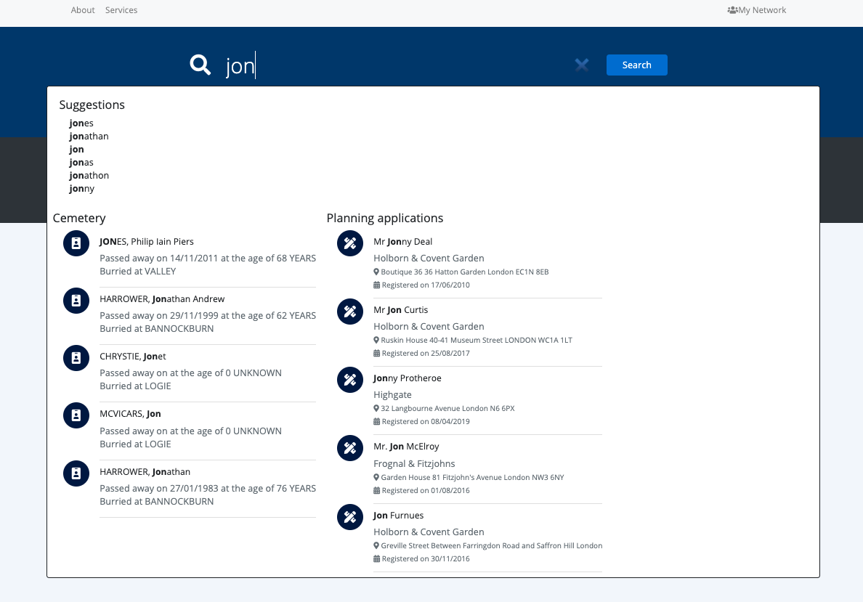Click the calendar icon for 01/08/2016 registration
The width and height of the screenshot is (863, 602).
376,490
